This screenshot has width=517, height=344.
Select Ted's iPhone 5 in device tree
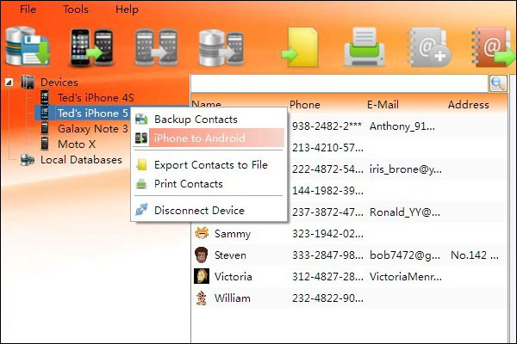(x=93, y=113)
